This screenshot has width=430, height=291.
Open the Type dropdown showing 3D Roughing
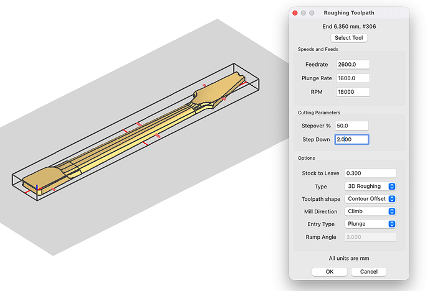370,187
